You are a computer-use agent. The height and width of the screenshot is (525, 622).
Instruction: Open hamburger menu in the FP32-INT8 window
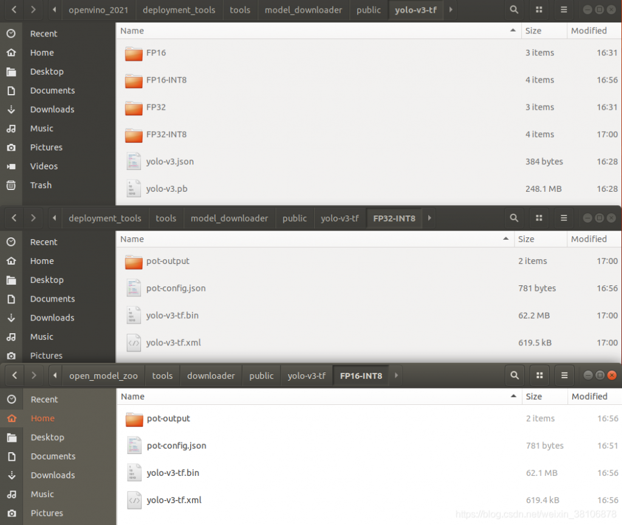564,218
